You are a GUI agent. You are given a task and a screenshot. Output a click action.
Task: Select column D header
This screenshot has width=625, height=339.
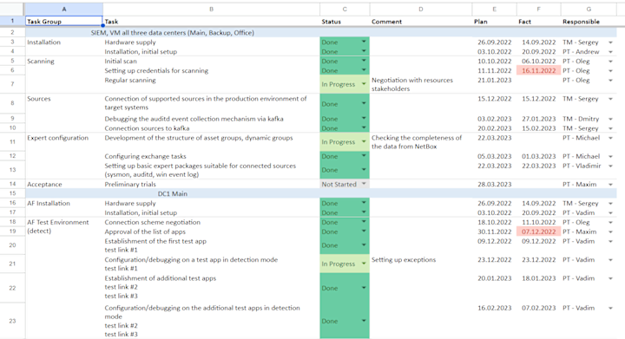[421, 10]
